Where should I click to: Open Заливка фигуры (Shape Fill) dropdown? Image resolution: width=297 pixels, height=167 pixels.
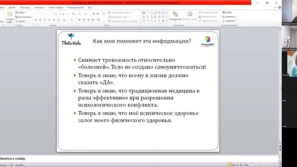[x=209, y=13]
